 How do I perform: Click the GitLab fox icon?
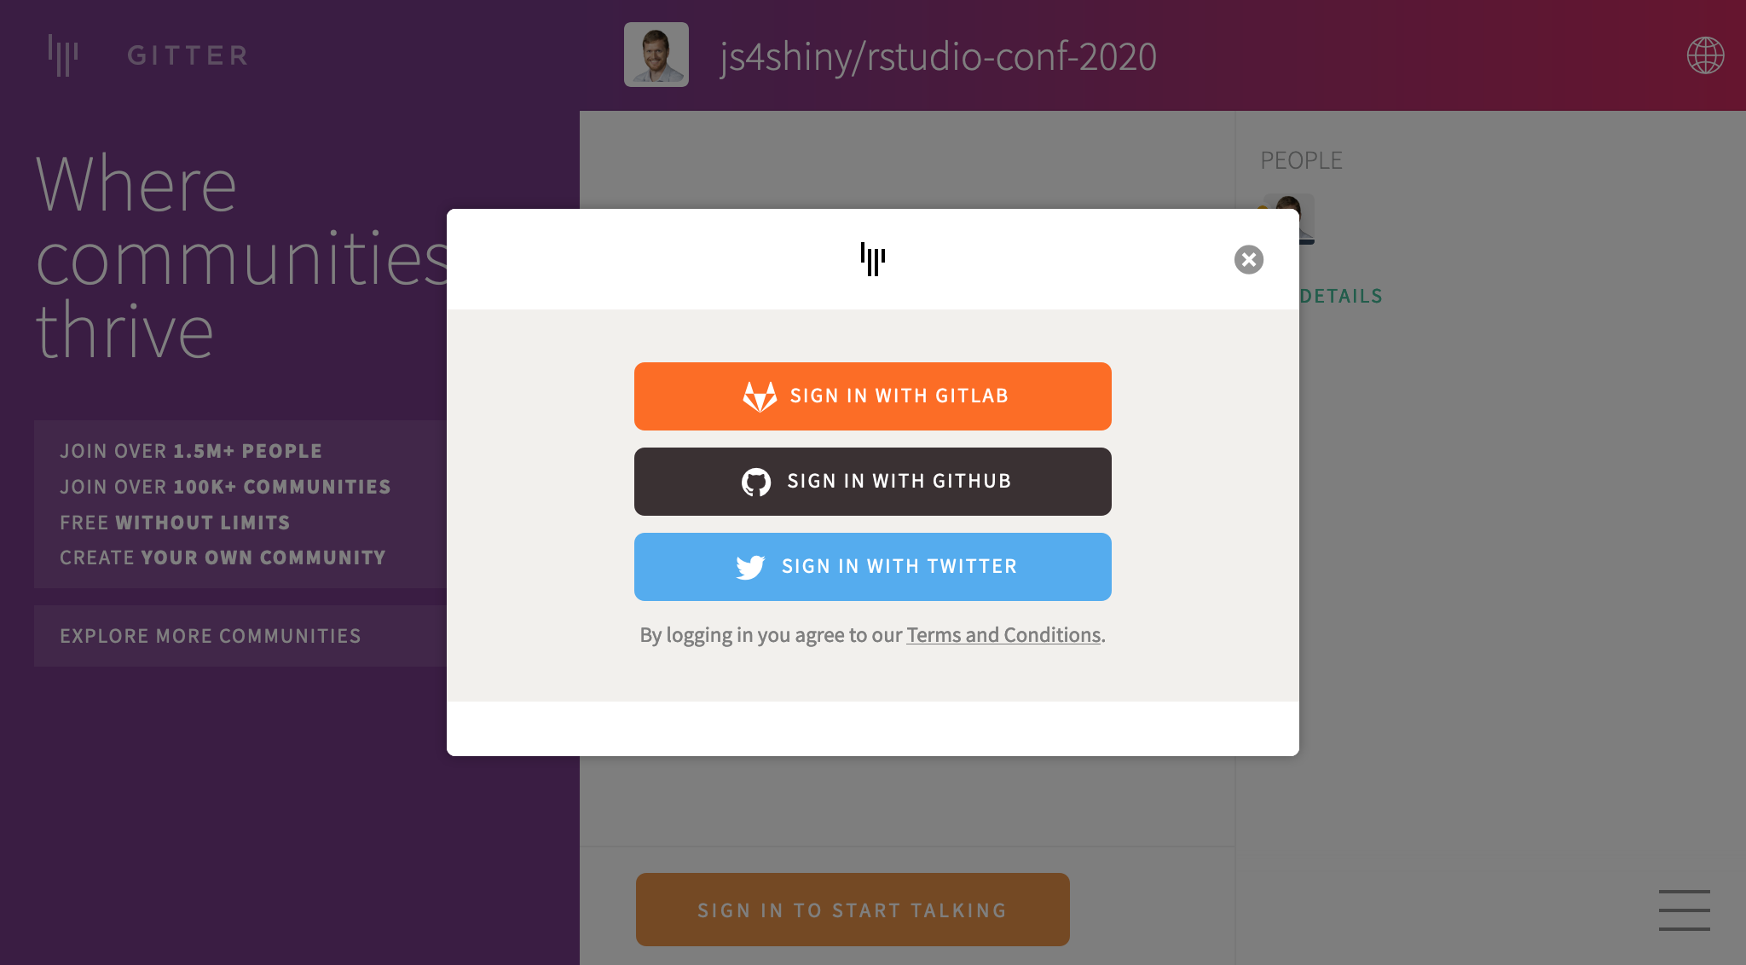coord(760,396)
